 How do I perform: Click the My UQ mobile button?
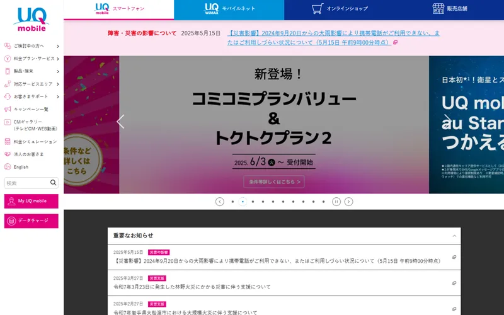pos(31,201)
